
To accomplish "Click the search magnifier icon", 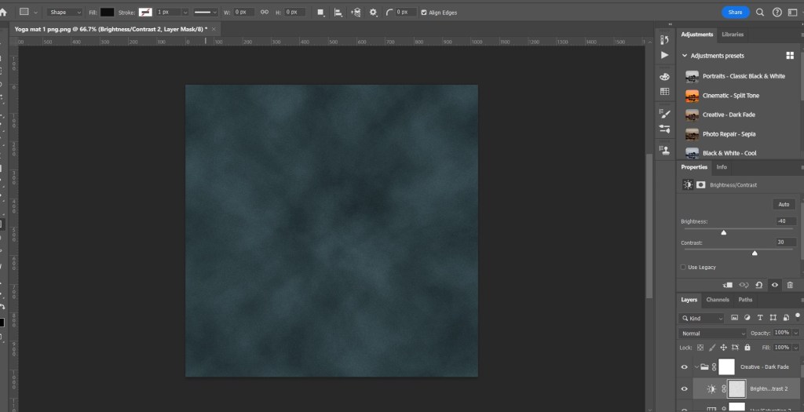I will coord(759,13).
